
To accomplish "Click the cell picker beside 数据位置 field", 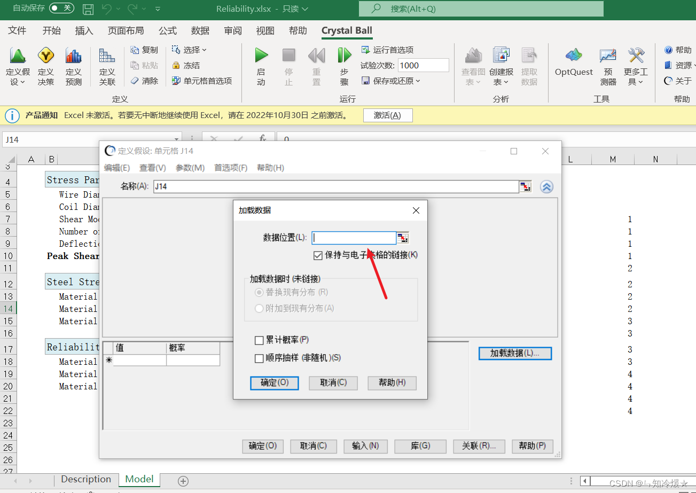I will pyautogui.click(x=403, y=237).
